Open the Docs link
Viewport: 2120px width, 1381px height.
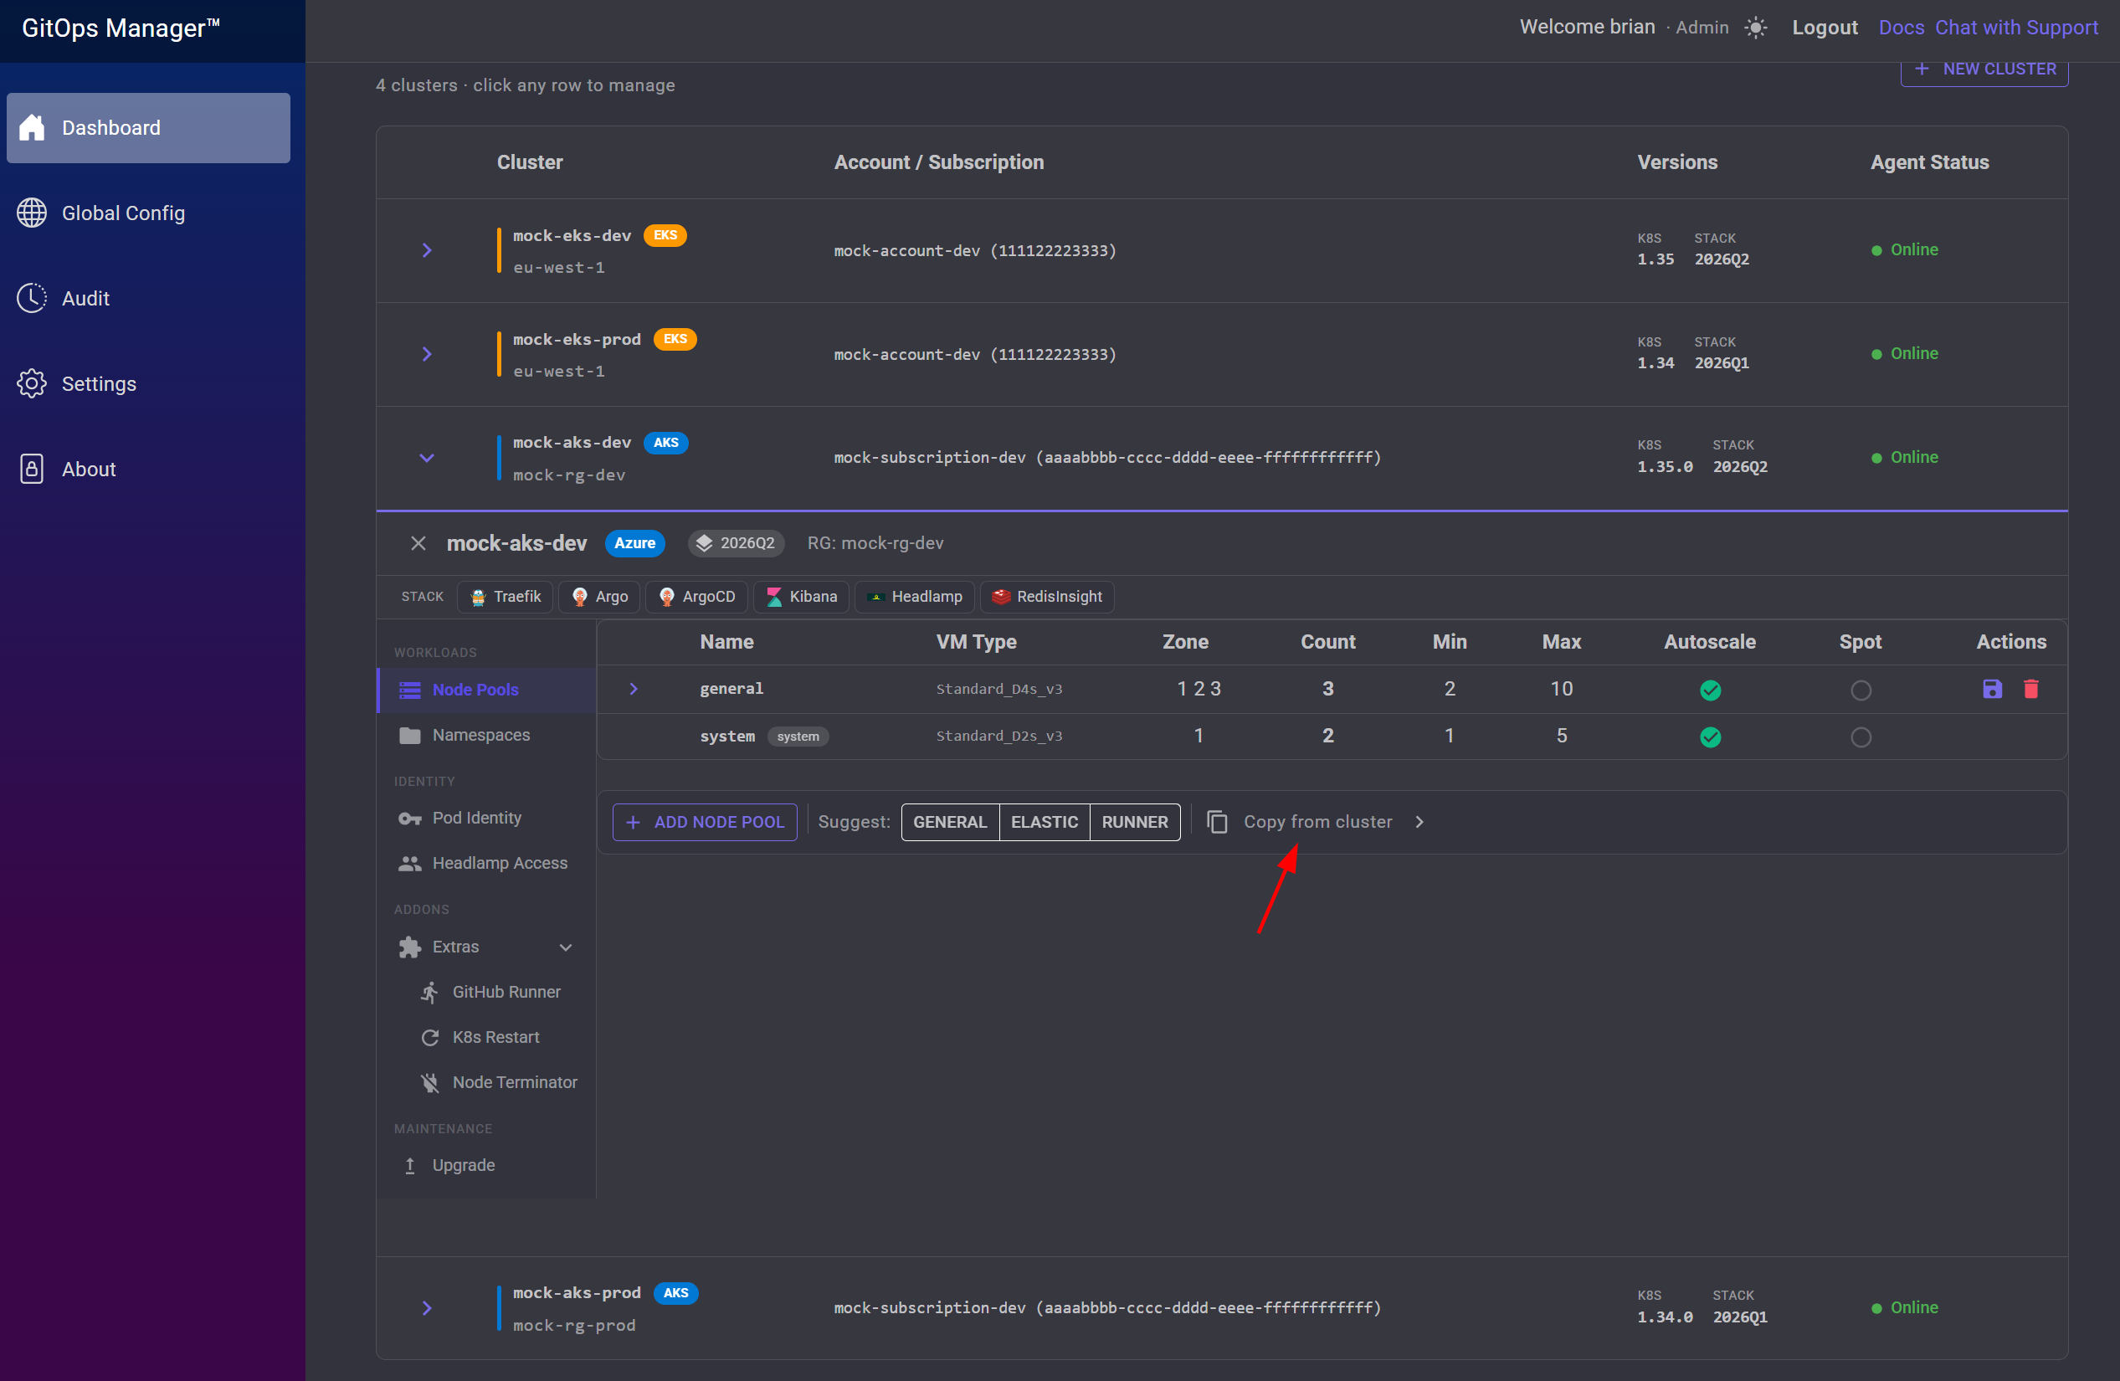click(x=1901, y=28)
